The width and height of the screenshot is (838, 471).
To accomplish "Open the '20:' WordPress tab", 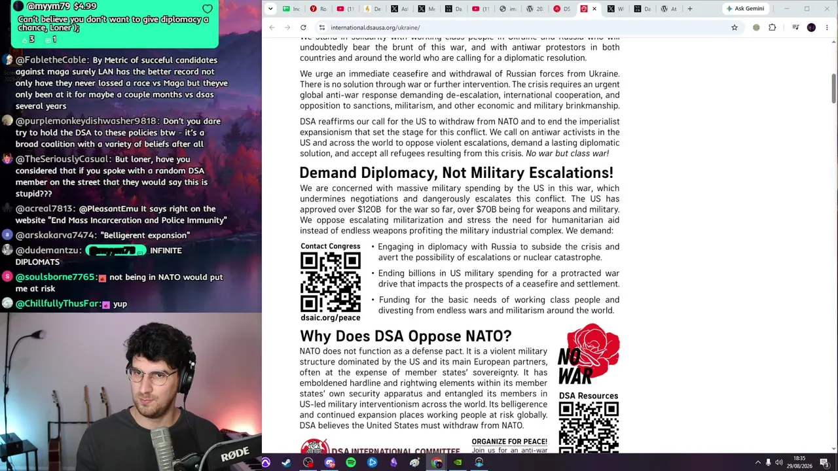I will coord(535,9).
